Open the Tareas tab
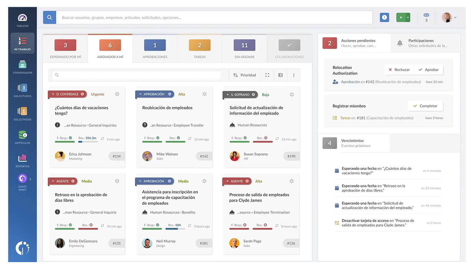This screenshot has height=274, width=474. [200, 49]
